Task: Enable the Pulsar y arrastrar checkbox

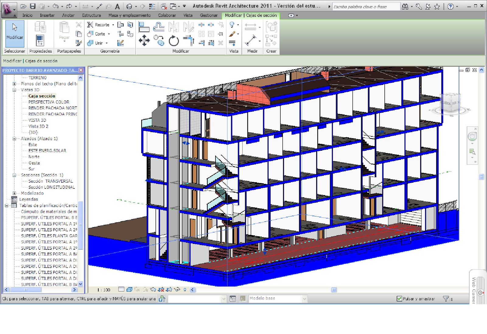Action: (x=399, y=299)
